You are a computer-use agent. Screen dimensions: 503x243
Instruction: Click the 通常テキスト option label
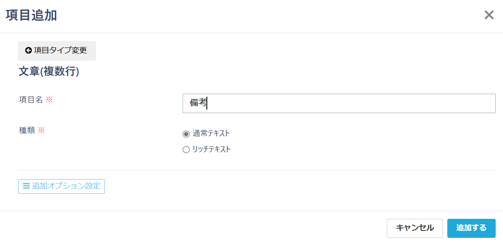click(211, 133)
